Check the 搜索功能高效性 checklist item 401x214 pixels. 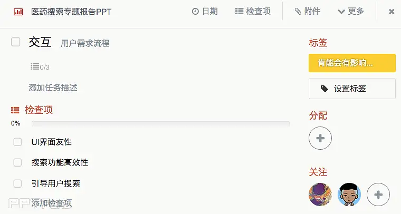(17, 162)
